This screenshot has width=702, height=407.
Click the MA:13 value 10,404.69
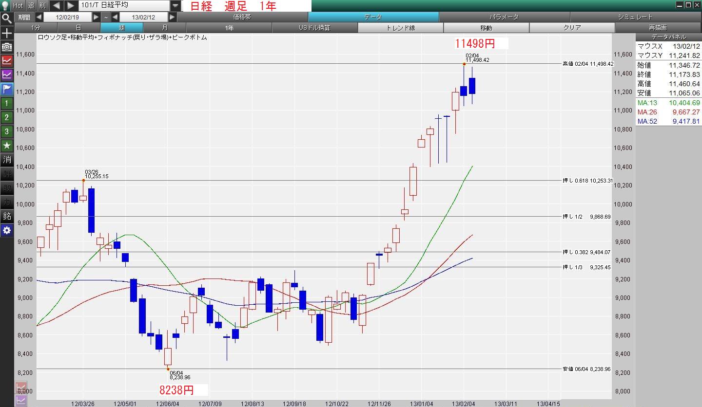click(x=684, y=103)
